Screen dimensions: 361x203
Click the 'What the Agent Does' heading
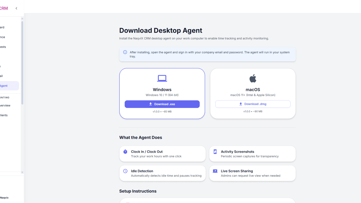click(x=141, y=138)
